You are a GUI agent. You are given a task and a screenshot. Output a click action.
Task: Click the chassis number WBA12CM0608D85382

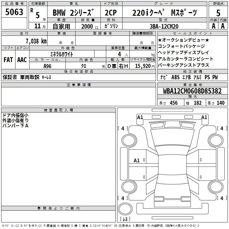click(x=192, y=91)
